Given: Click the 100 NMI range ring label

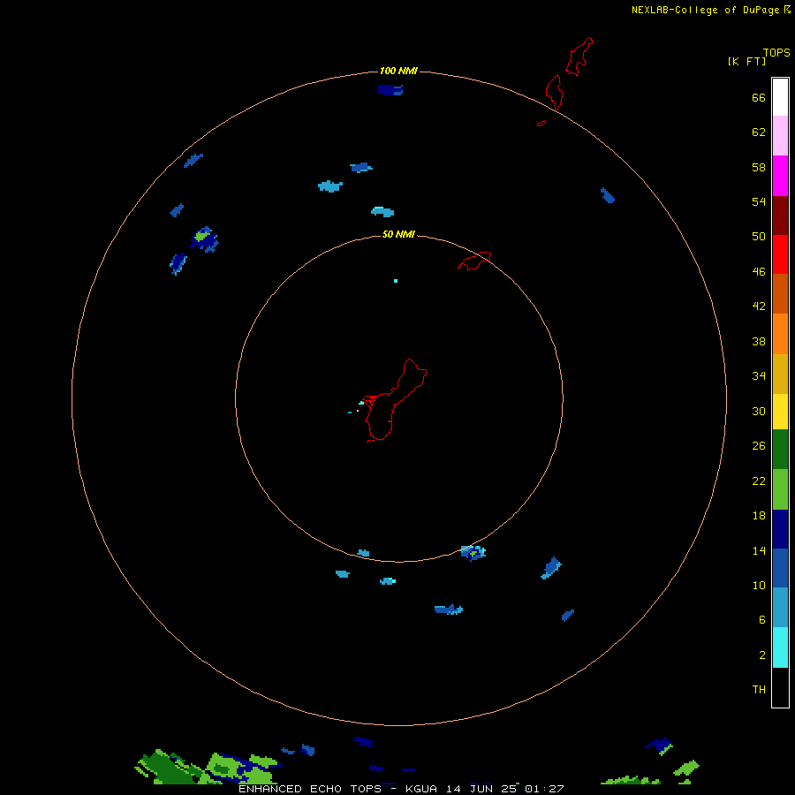Looking at the screenshot, I should click(398, 71).
